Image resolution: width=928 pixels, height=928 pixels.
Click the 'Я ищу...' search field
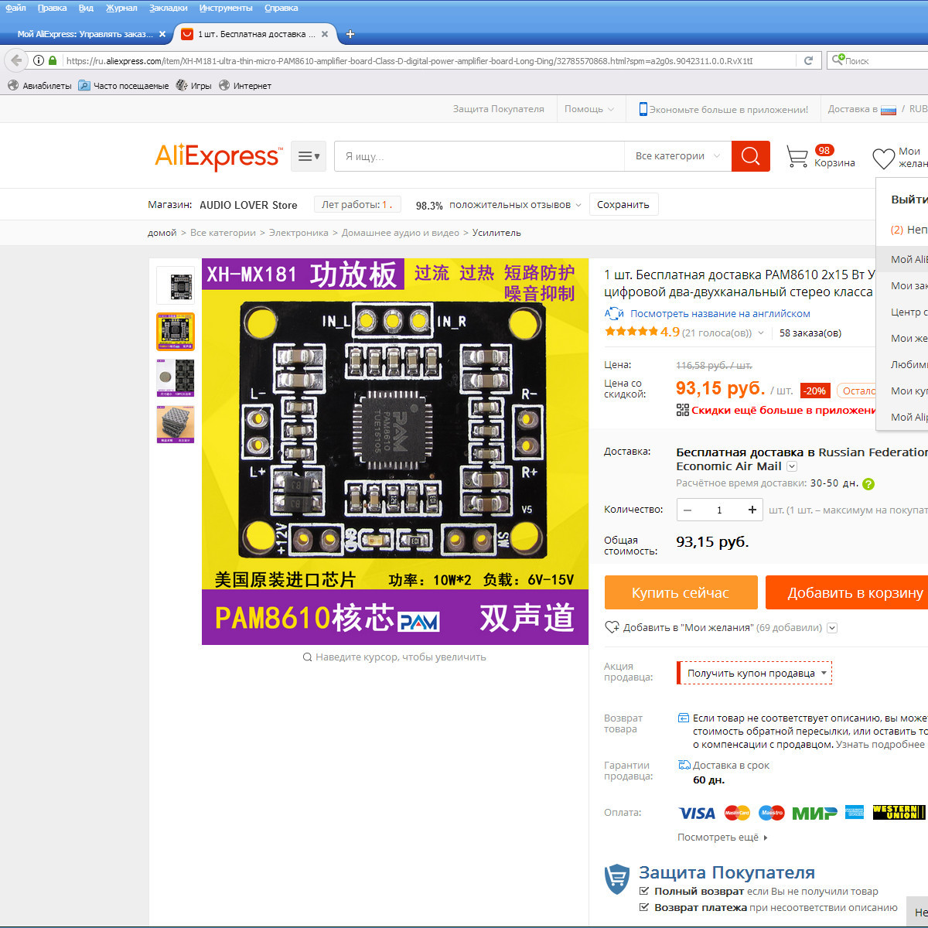pyautogui.click(x=479, y=156)
